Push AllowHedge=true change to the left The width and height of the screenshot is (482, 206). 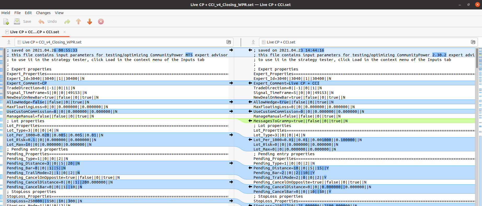pos(250,102)
